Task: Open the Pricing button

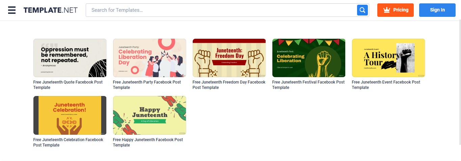Action: pos(396,10)
